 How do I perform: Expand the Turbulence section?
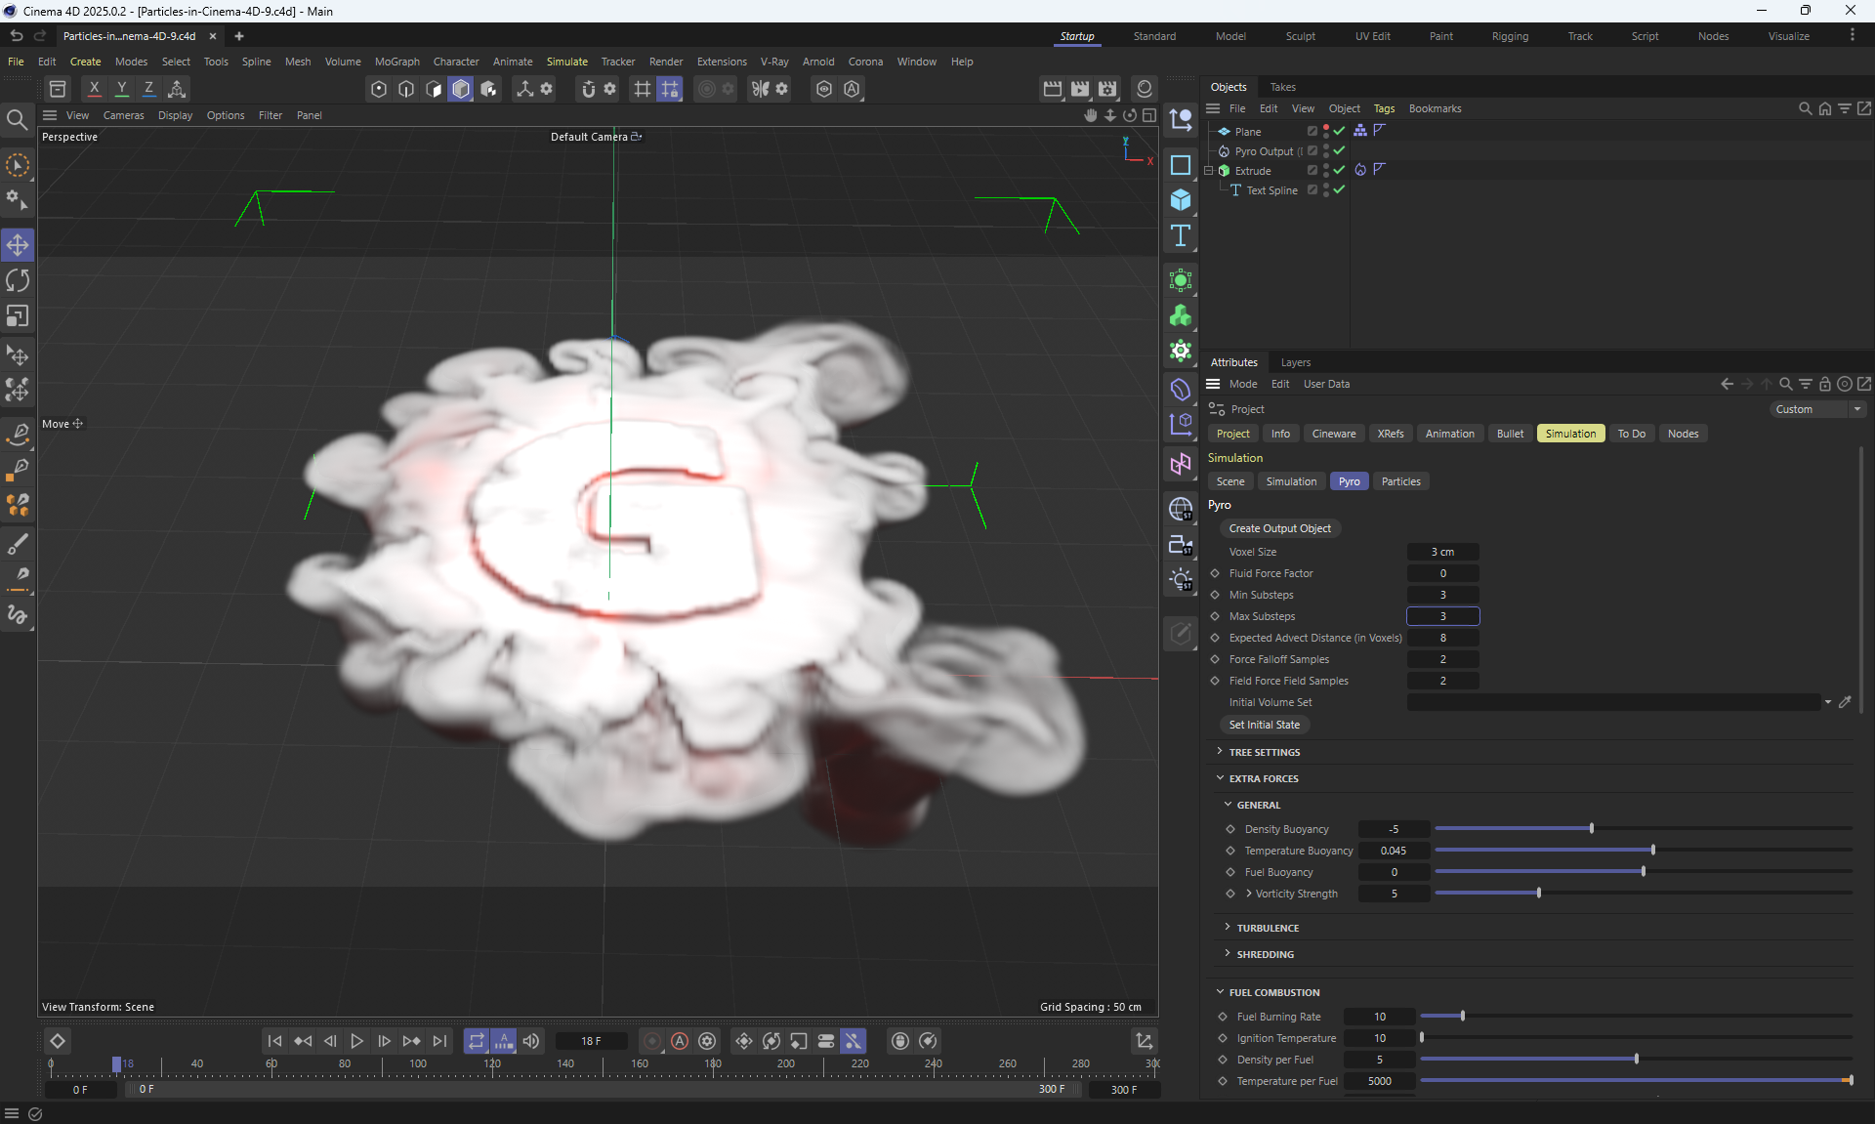1267,928
